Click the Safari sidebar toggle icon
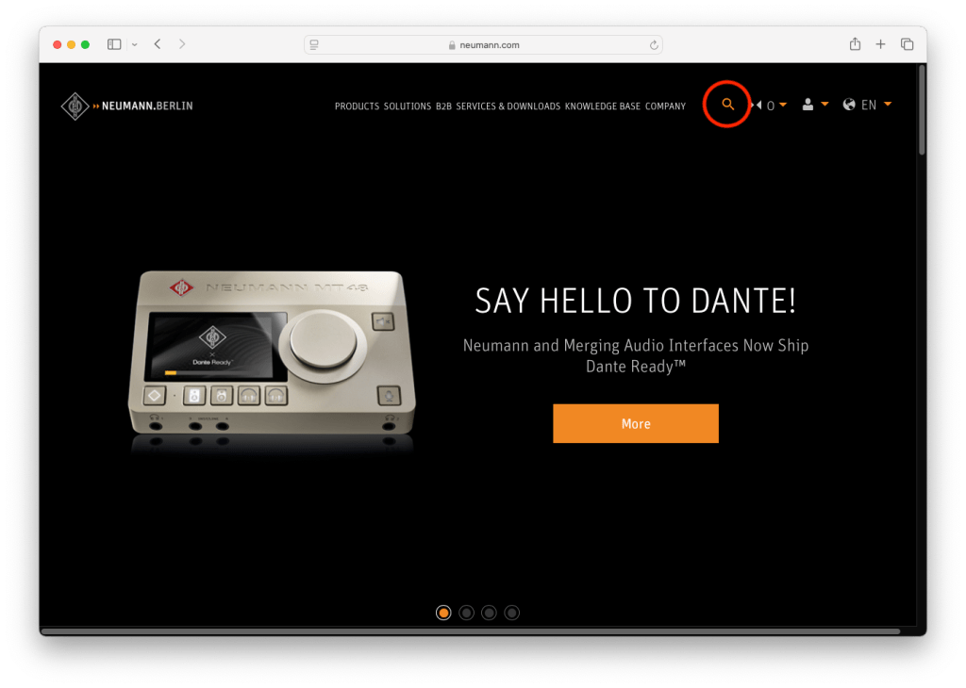966x688 pixels. point(114,44)
